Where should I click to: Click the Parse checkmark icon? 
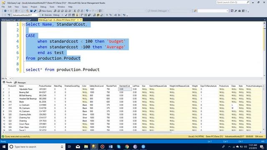(x=66, y=15)
